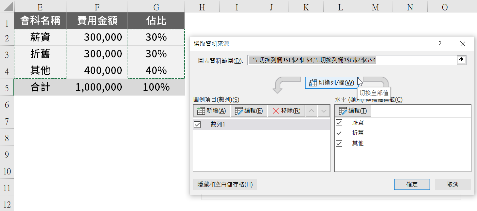
Task: Open 隱藏和空白儲存格 settings
Action: click(225, 184)
